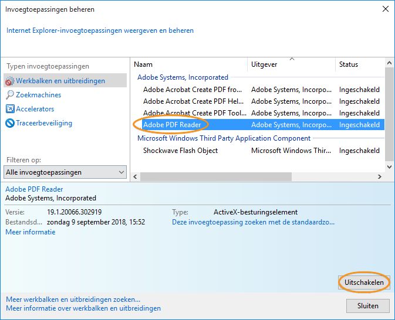Collapse the Adobe Systems, Incorporated group
The height and width of the screenshot is (320, 395).
pyautogui.click(x=183, y=77)
